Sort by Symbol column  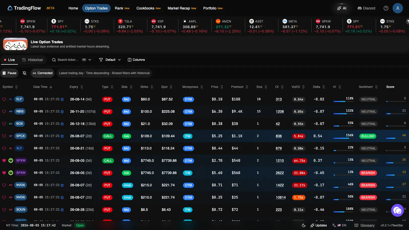coord(10,87)
